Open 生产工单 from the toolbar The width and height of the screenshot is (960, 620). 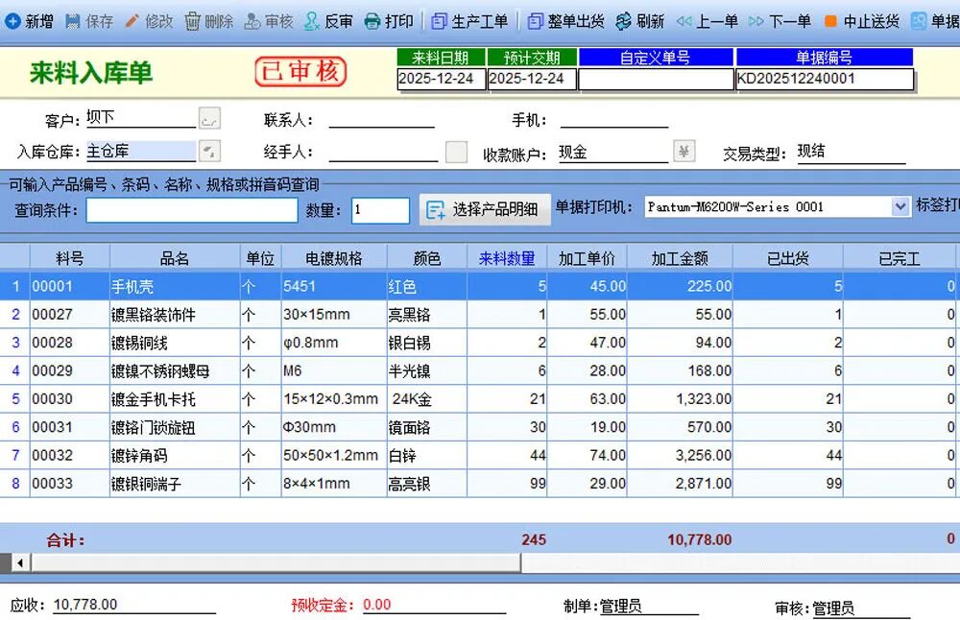coord(469,21)
